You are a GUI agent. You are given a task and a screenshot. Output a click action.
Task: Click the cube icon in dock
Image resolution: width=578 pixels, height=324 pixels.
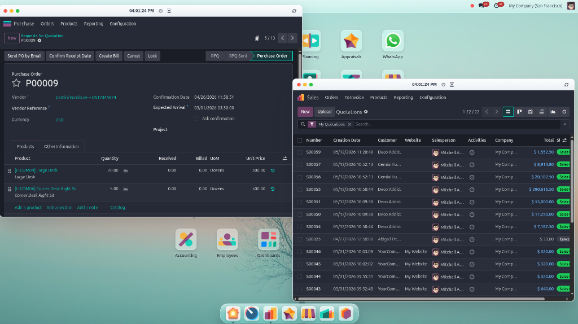346,313
